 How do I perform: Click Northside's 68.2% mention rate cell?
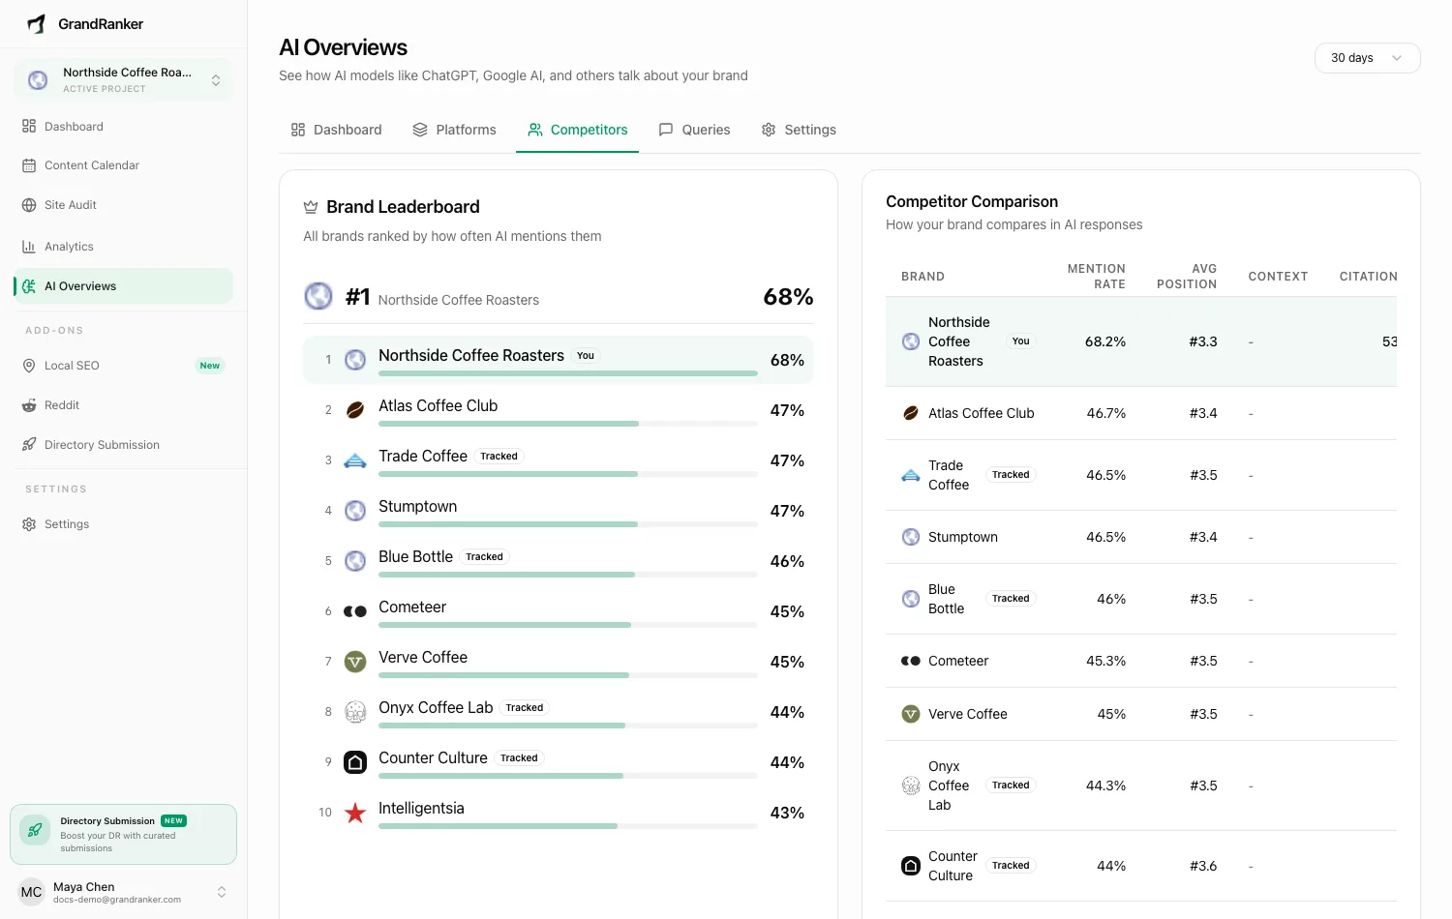pyautogui.click(x=1105, y=341)
